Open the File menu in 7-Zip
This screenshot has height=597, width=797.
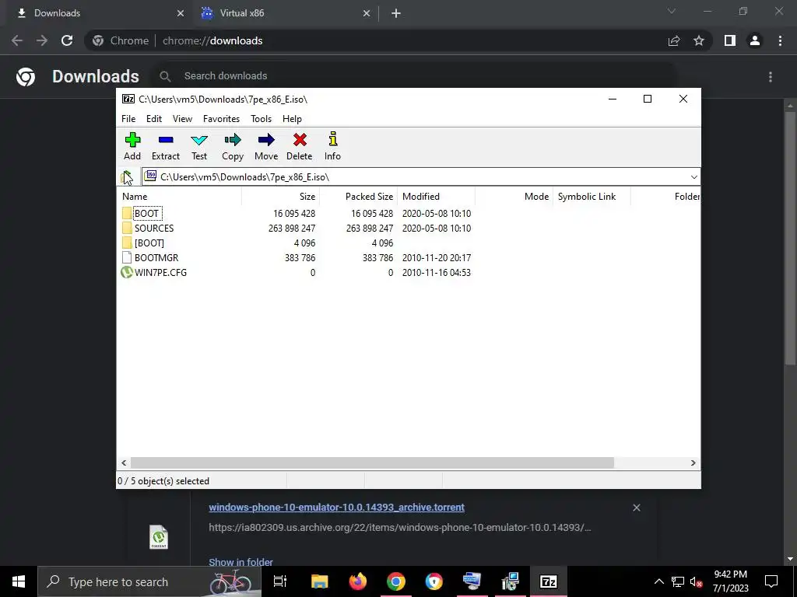[128, 119]
